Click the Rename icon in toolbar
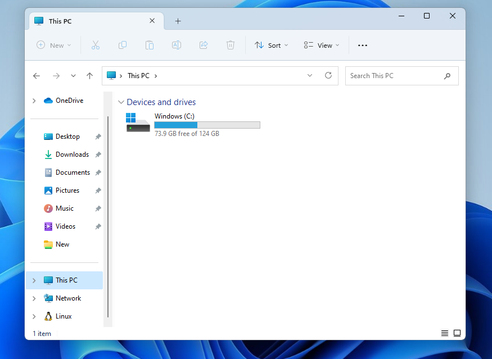Image resolution: width=492 pixels, height=359 pixels. 177,45
